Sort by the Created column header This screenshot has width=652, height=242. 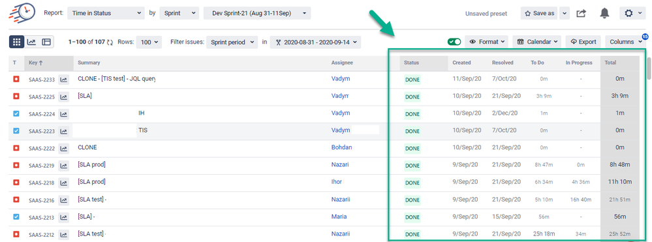(x=461, y=63)
